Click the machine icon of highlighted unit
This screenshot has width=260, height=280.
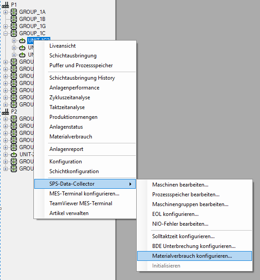[x=22, y=41]
